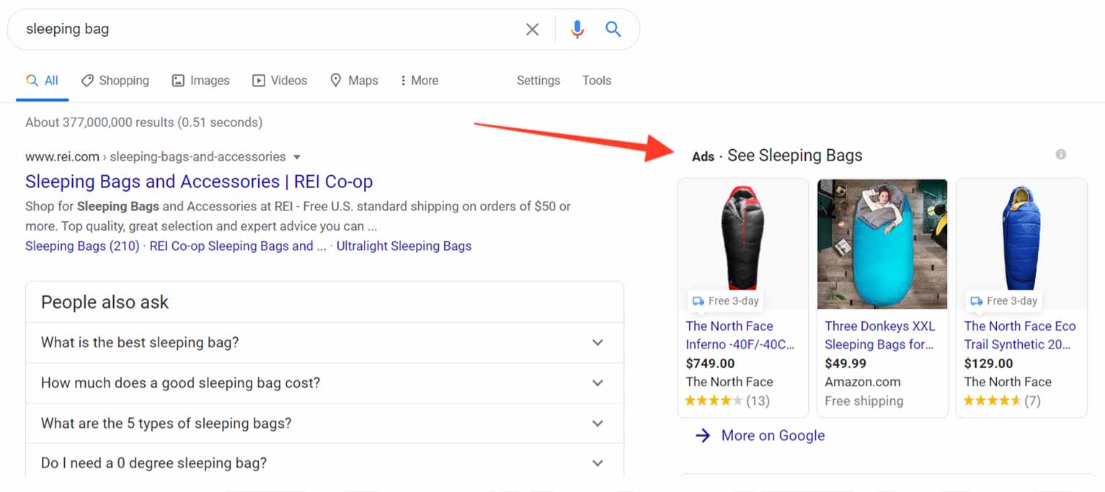This screenshot has height=492, width=1105.
Task: Click the Maps pin icon
Action: click(x=336, y=81)
